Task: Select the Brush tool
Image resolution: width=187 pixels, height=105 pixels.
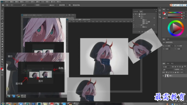Action: pyautogui.click(x=2, y=31)
